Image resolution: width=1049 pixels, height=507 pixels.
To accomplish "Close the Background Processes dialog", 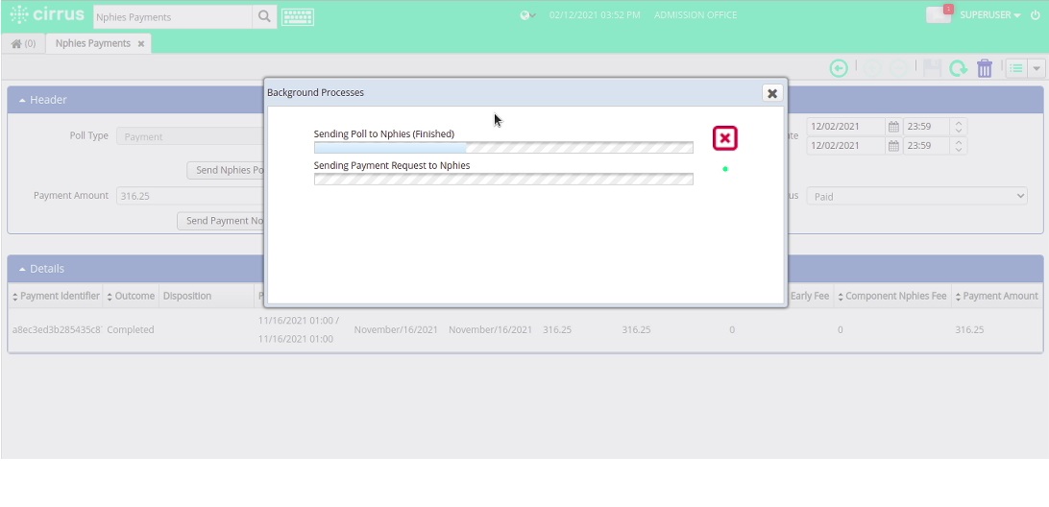I will [x=772, y=93].
